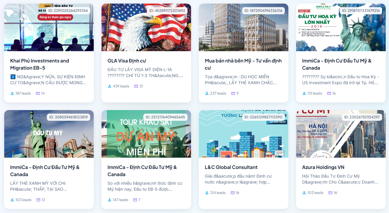Screen dimensions: 389x213
Task: Open the GLA Visa Định cư title
Action: [x=127, y=61]
